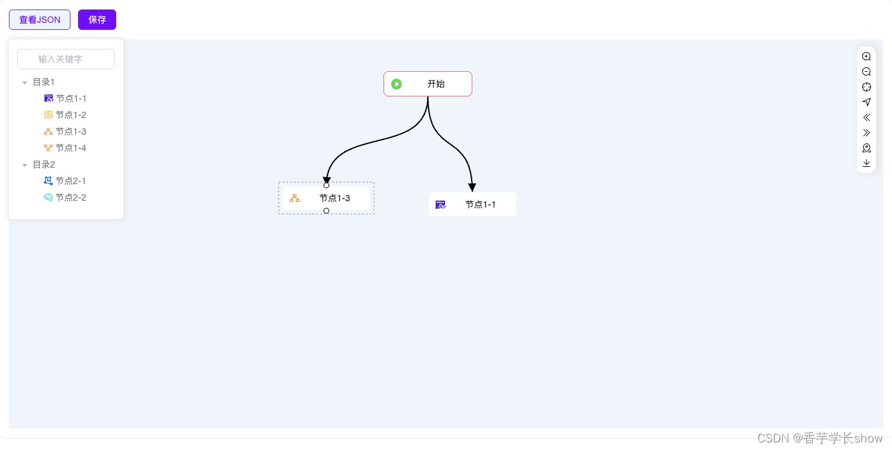
Task: Collapse the 目录1 tree section
Action: [x=25, y=82]
